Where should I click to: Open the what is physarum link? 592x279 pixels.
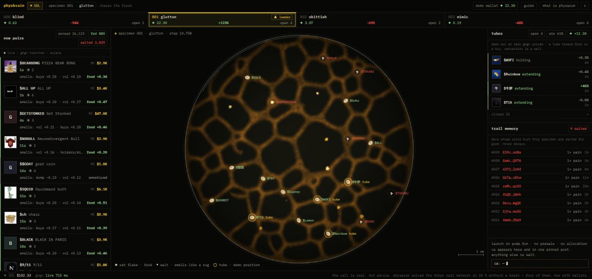(558, 5)
